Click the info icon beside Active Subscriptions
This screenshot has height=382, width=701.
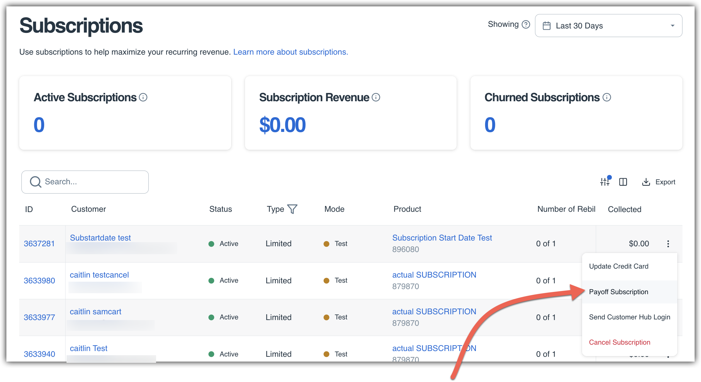(x=143, y=97)
